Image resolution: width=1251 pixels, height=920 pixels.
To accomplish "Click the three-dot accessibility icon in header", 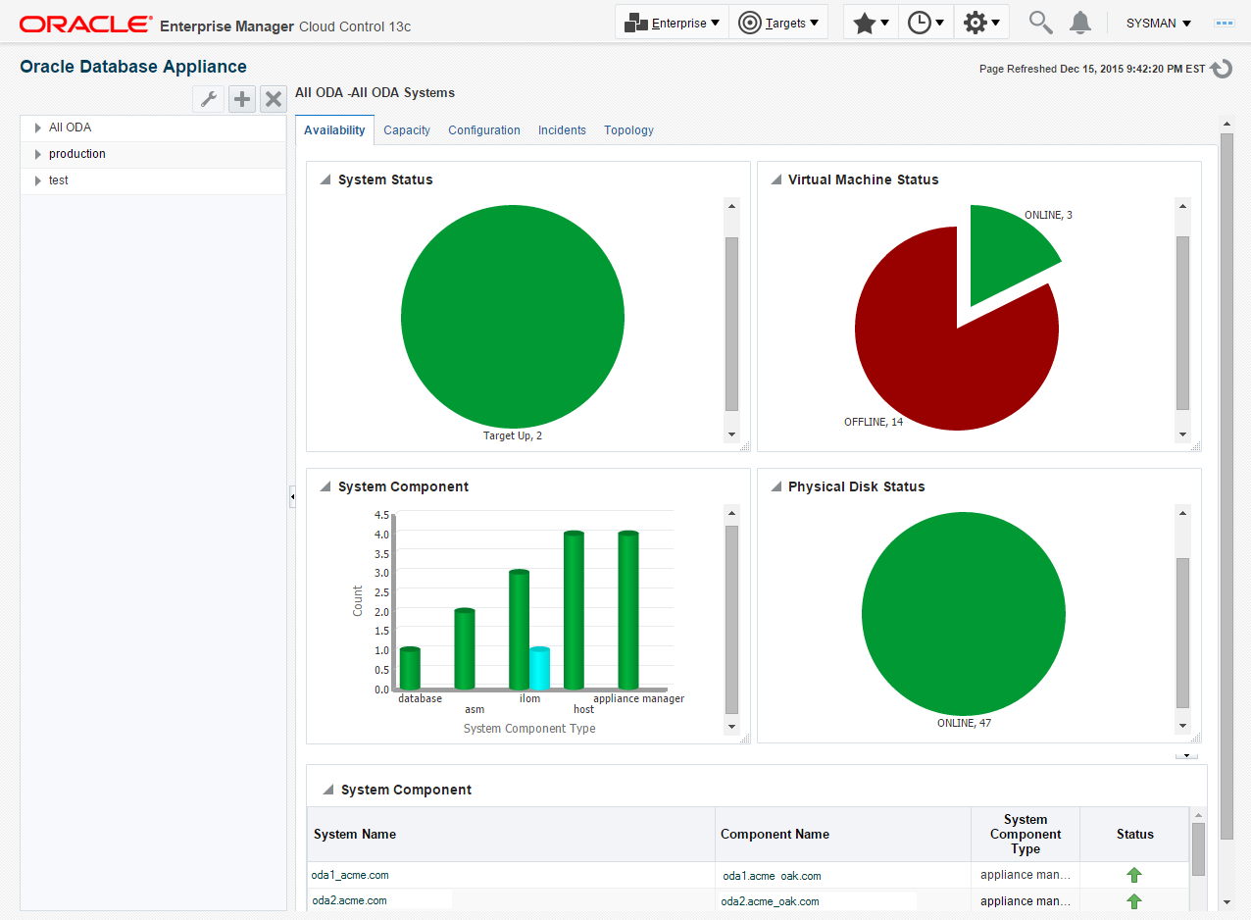I will tap(1224, 23).
